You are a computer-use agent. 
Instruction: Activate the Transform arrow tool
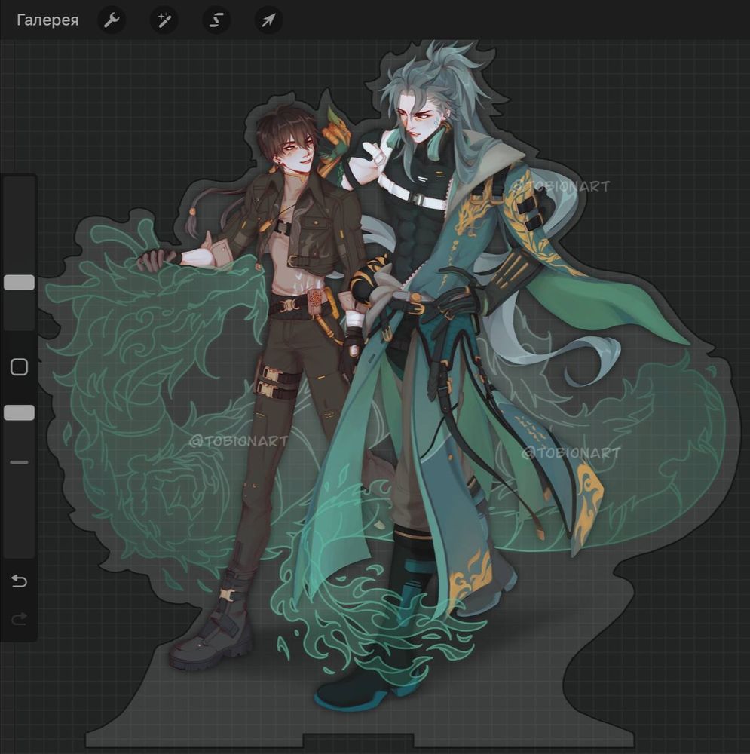coord(268,20)
